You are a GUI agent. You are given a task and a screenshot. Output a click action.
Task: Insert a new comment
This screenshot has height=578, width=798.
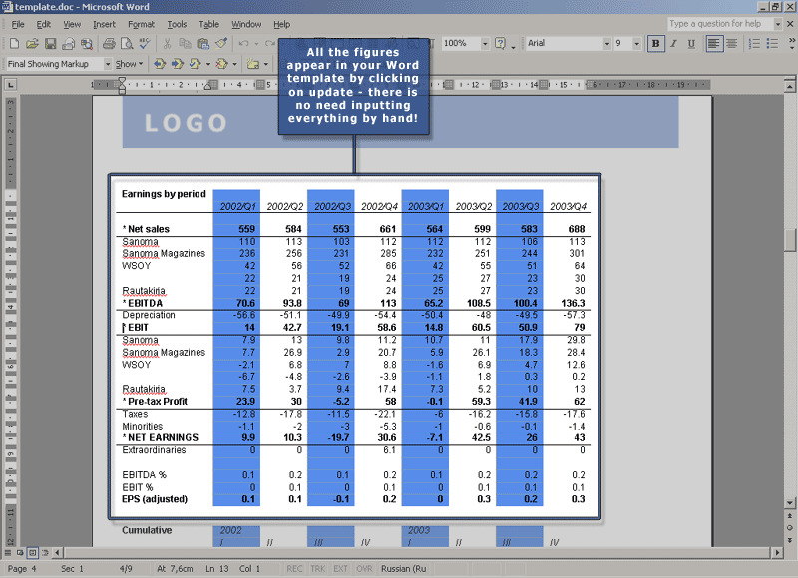pos(253,64)
